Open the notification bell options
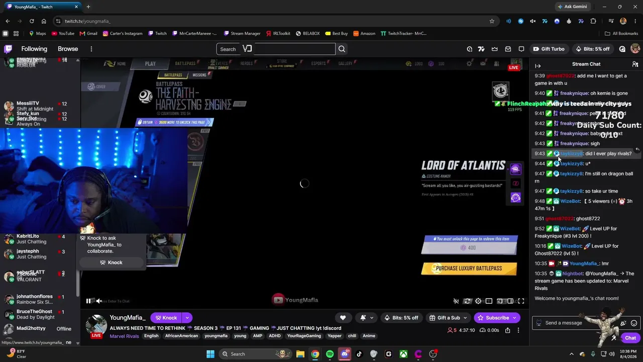This screenshot has height=362, width=643. click(367, 318)
